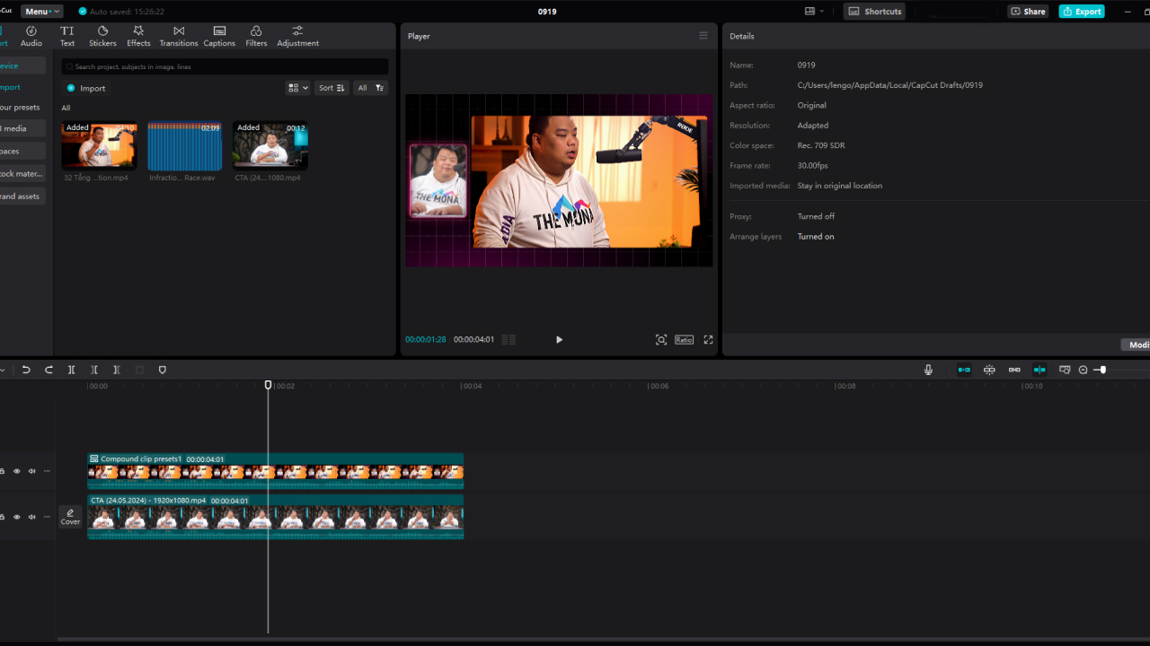Screen dimensions: 1150x646
Task: Open the Filters tab
Action: [256, 36]
